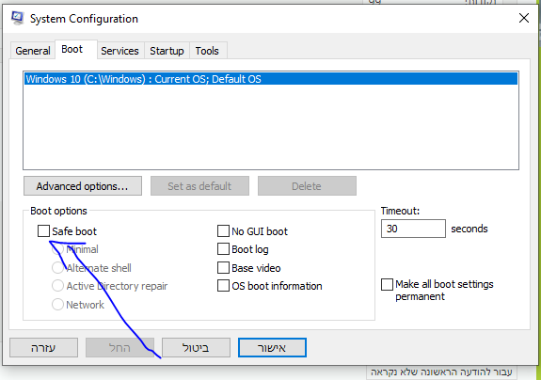Enable Boot log option

coord(223,249)
